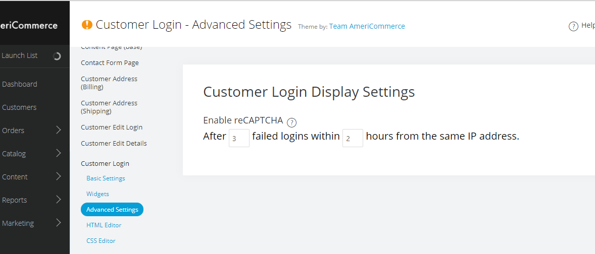Expand the Content menu chevron
595x254 pixels.
pos(59,176)
